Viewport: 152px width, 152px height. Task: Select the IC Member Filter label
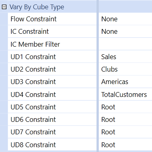[x=35, y=44]
